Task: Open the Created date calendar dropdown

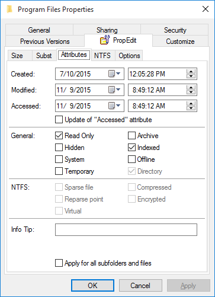Action: point(114,74)
